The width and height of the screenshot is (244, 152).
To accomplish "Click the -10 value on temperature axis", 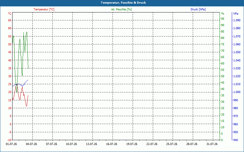I will [x=9, y=140].
